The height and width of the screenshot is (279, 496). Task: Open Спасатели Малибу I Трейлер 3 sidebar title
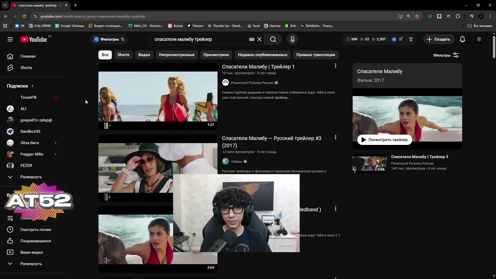(x=420, y=157)
